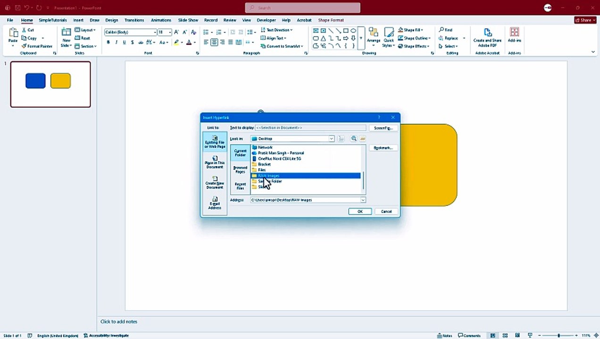Select Existing File or Web Page link type
This screenshot has width=600, height=339.
pyautogui.click(x=215, y=142)
